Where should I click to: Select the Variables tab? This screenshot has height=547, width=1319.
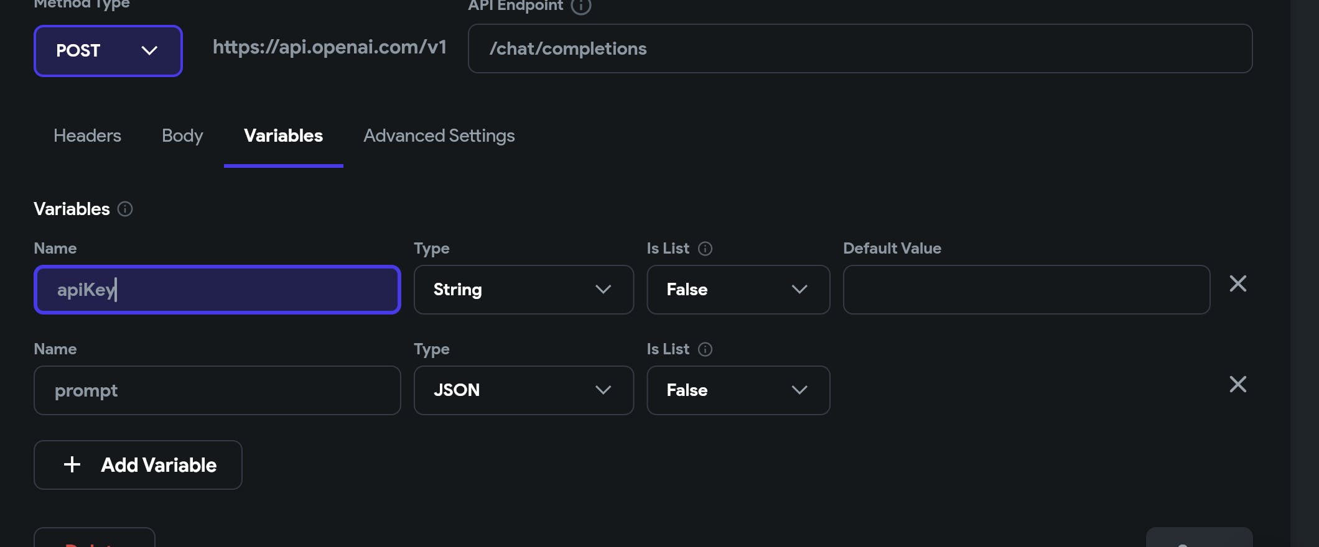tap(283, 136)
